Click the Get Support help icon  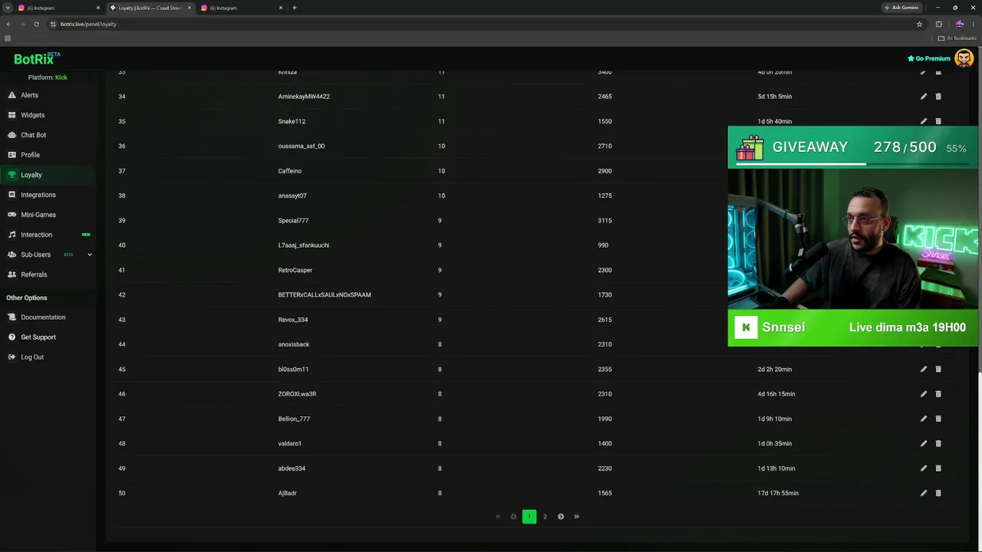(x=12, y=337)
